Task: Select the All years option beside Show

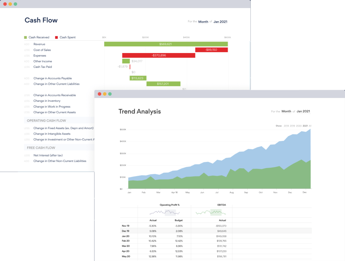Action: click(x=310, y=126)
